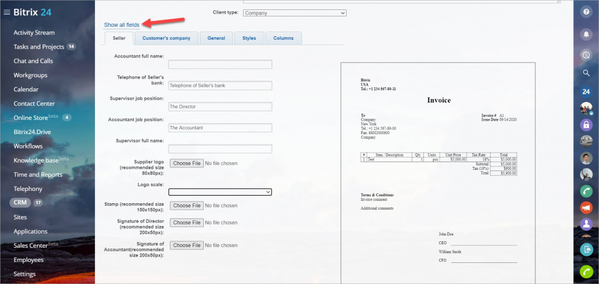Open the purple lock chat icon
Viewport: 599px width, 284px height.
click(x=586, y=125)
